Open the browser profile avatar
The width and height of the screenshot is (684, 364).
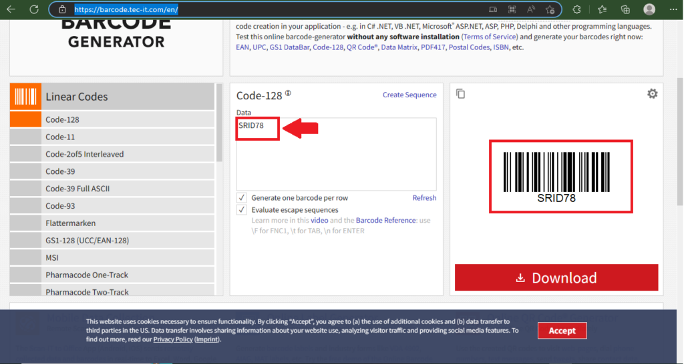click(649, 9)
